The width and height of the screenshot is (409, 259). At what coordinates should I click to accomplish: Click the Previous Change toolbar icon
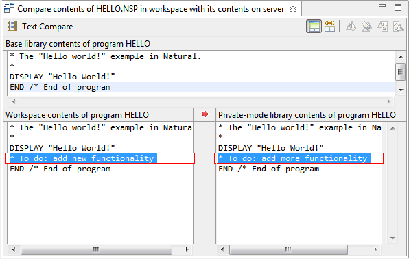pos(398,26)
